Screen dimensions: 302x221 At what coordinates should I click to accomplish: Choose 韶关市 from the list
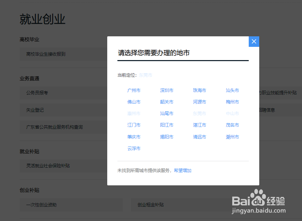[166, 102]
